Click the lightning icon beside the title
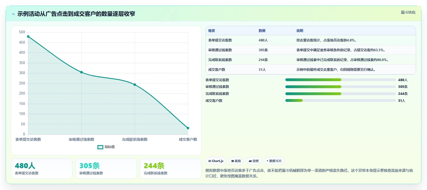 point(13,14)
